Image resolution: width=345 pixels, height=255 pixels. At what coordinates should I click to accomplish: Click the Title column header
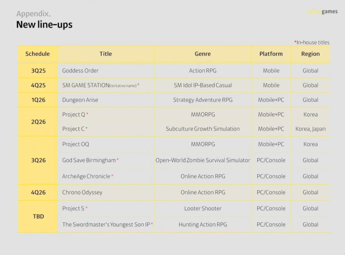pos(105,54)
